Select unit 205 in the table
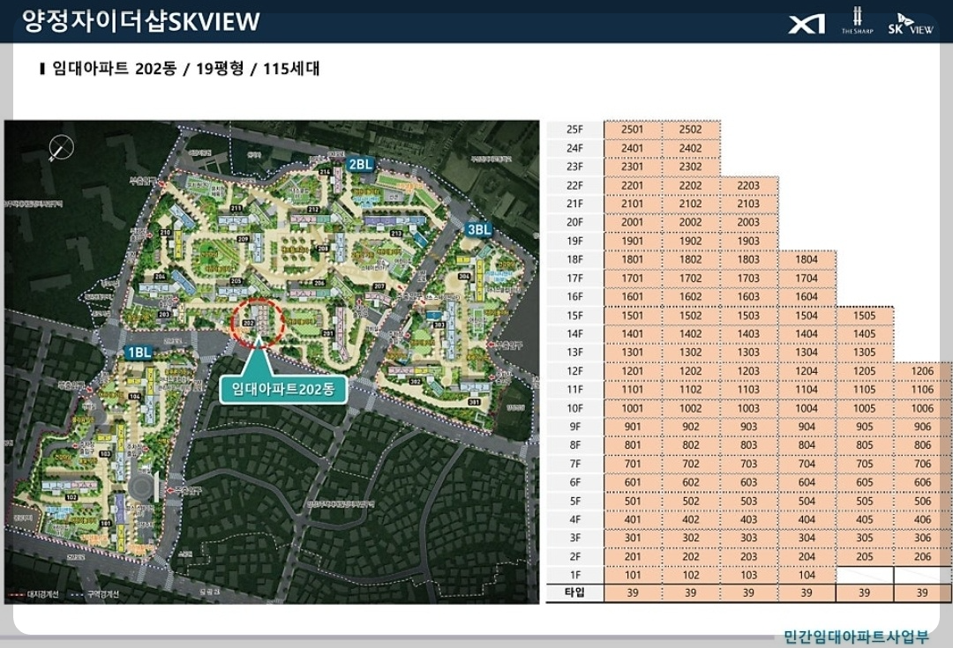The width and height of the screenshot is (953, 648). [x=865, y=556]
